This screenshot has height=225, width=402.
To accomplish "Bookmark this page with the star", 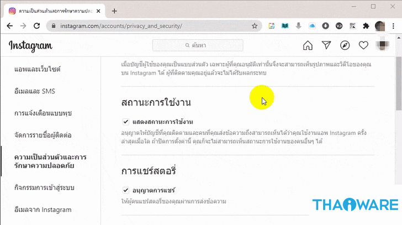I will pos(255,26).
